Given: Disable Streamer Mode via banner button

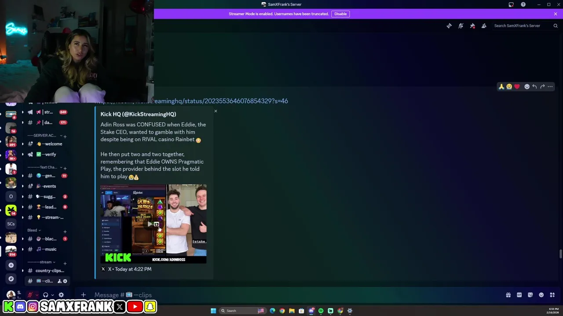Looking at the screenshot, I should coord(340,14).
